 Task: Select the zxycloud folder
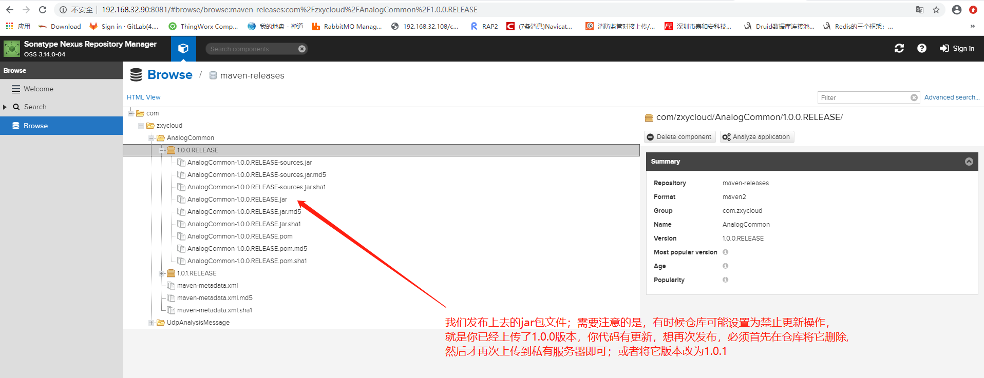(169, 126)
